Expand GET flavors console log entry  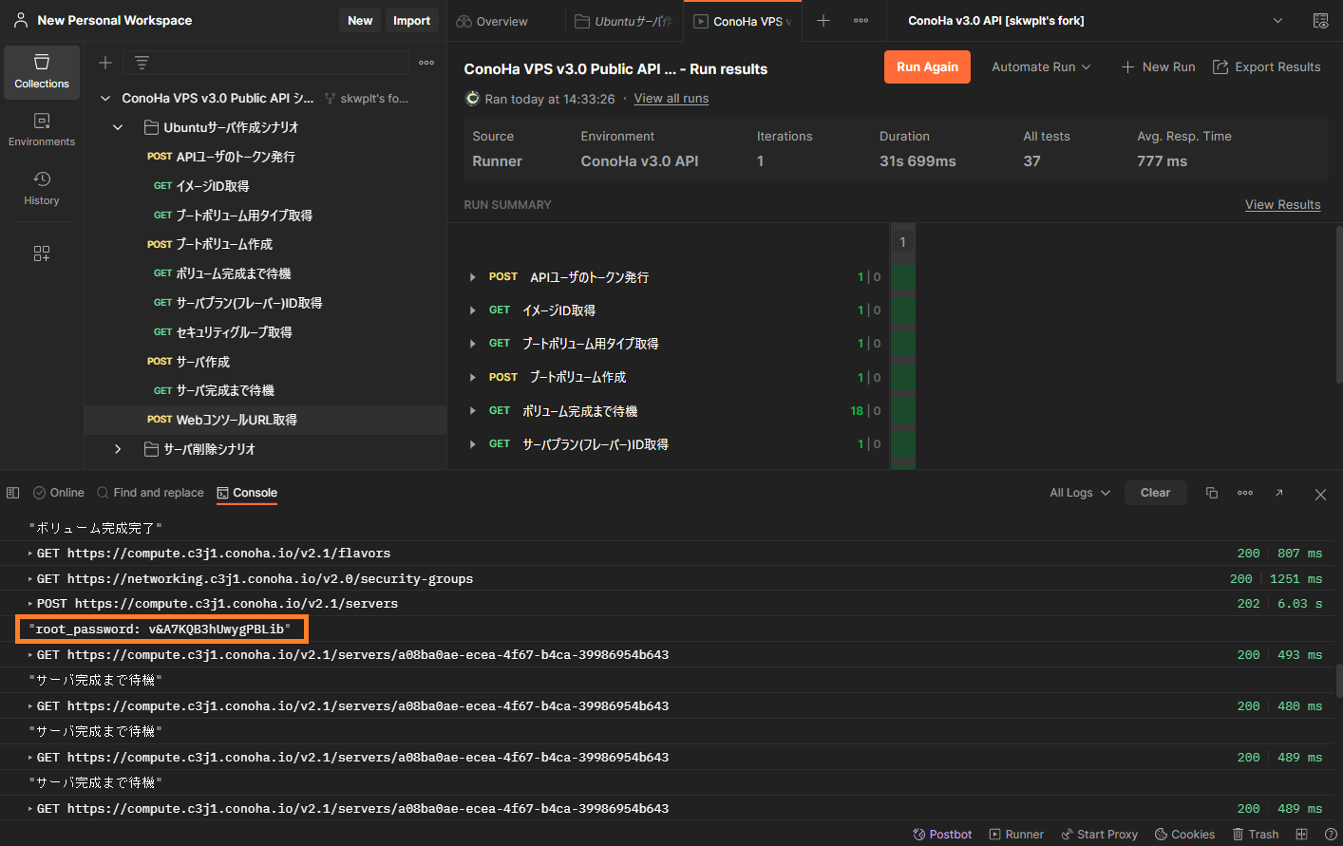[30, 554]
